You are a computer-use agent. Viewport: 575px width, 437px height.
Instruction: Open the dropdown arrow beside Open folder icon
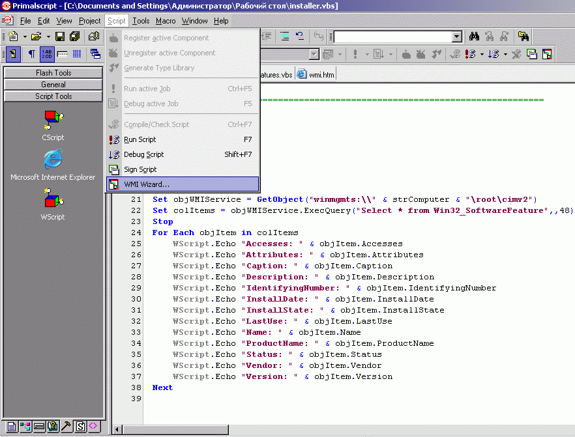click(x=48, y=37)
